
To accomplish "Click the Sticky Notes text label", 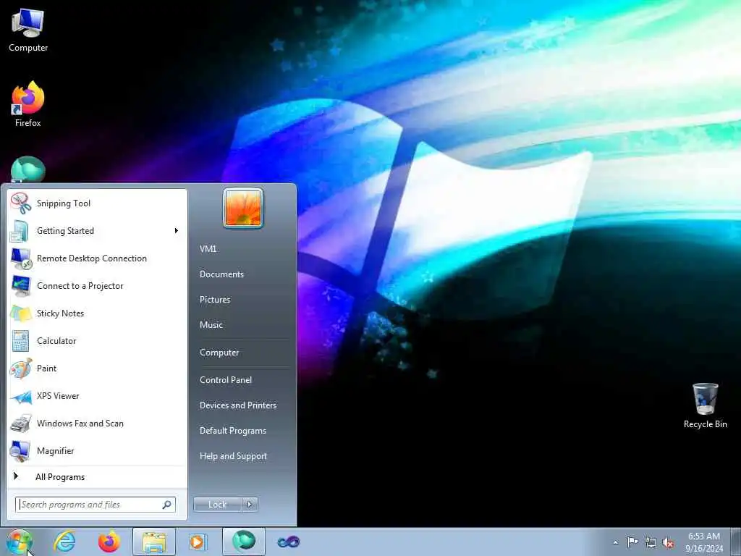I will click(x=61, y=313).
